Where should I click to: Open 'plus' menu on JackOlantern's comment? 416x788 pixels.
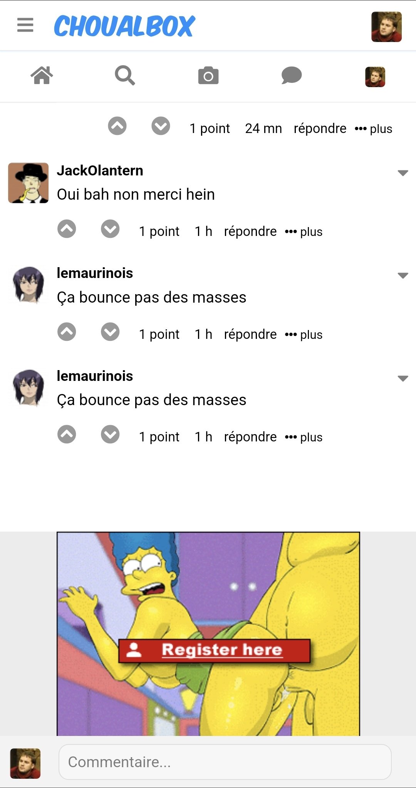(x=304, y=232)
